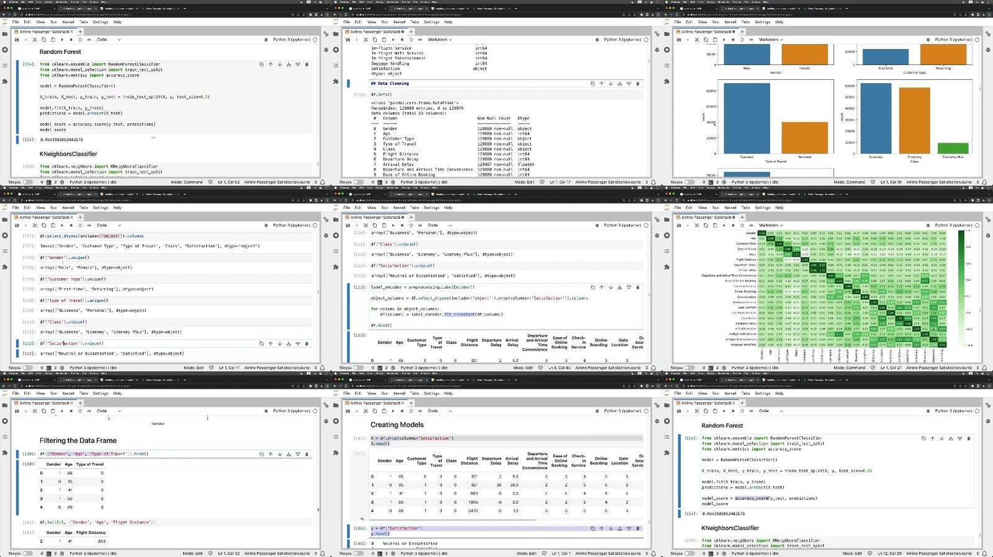This screenshot has width=993, height=557.
Task: Duplicate the Filtering Data Frame head() cell
Action: point(261,454)
